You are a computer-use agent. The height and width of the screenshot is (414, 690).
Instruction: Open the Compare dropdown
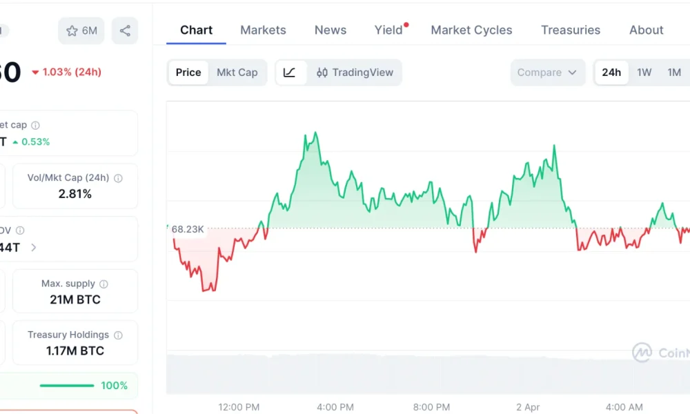(547, 72)
